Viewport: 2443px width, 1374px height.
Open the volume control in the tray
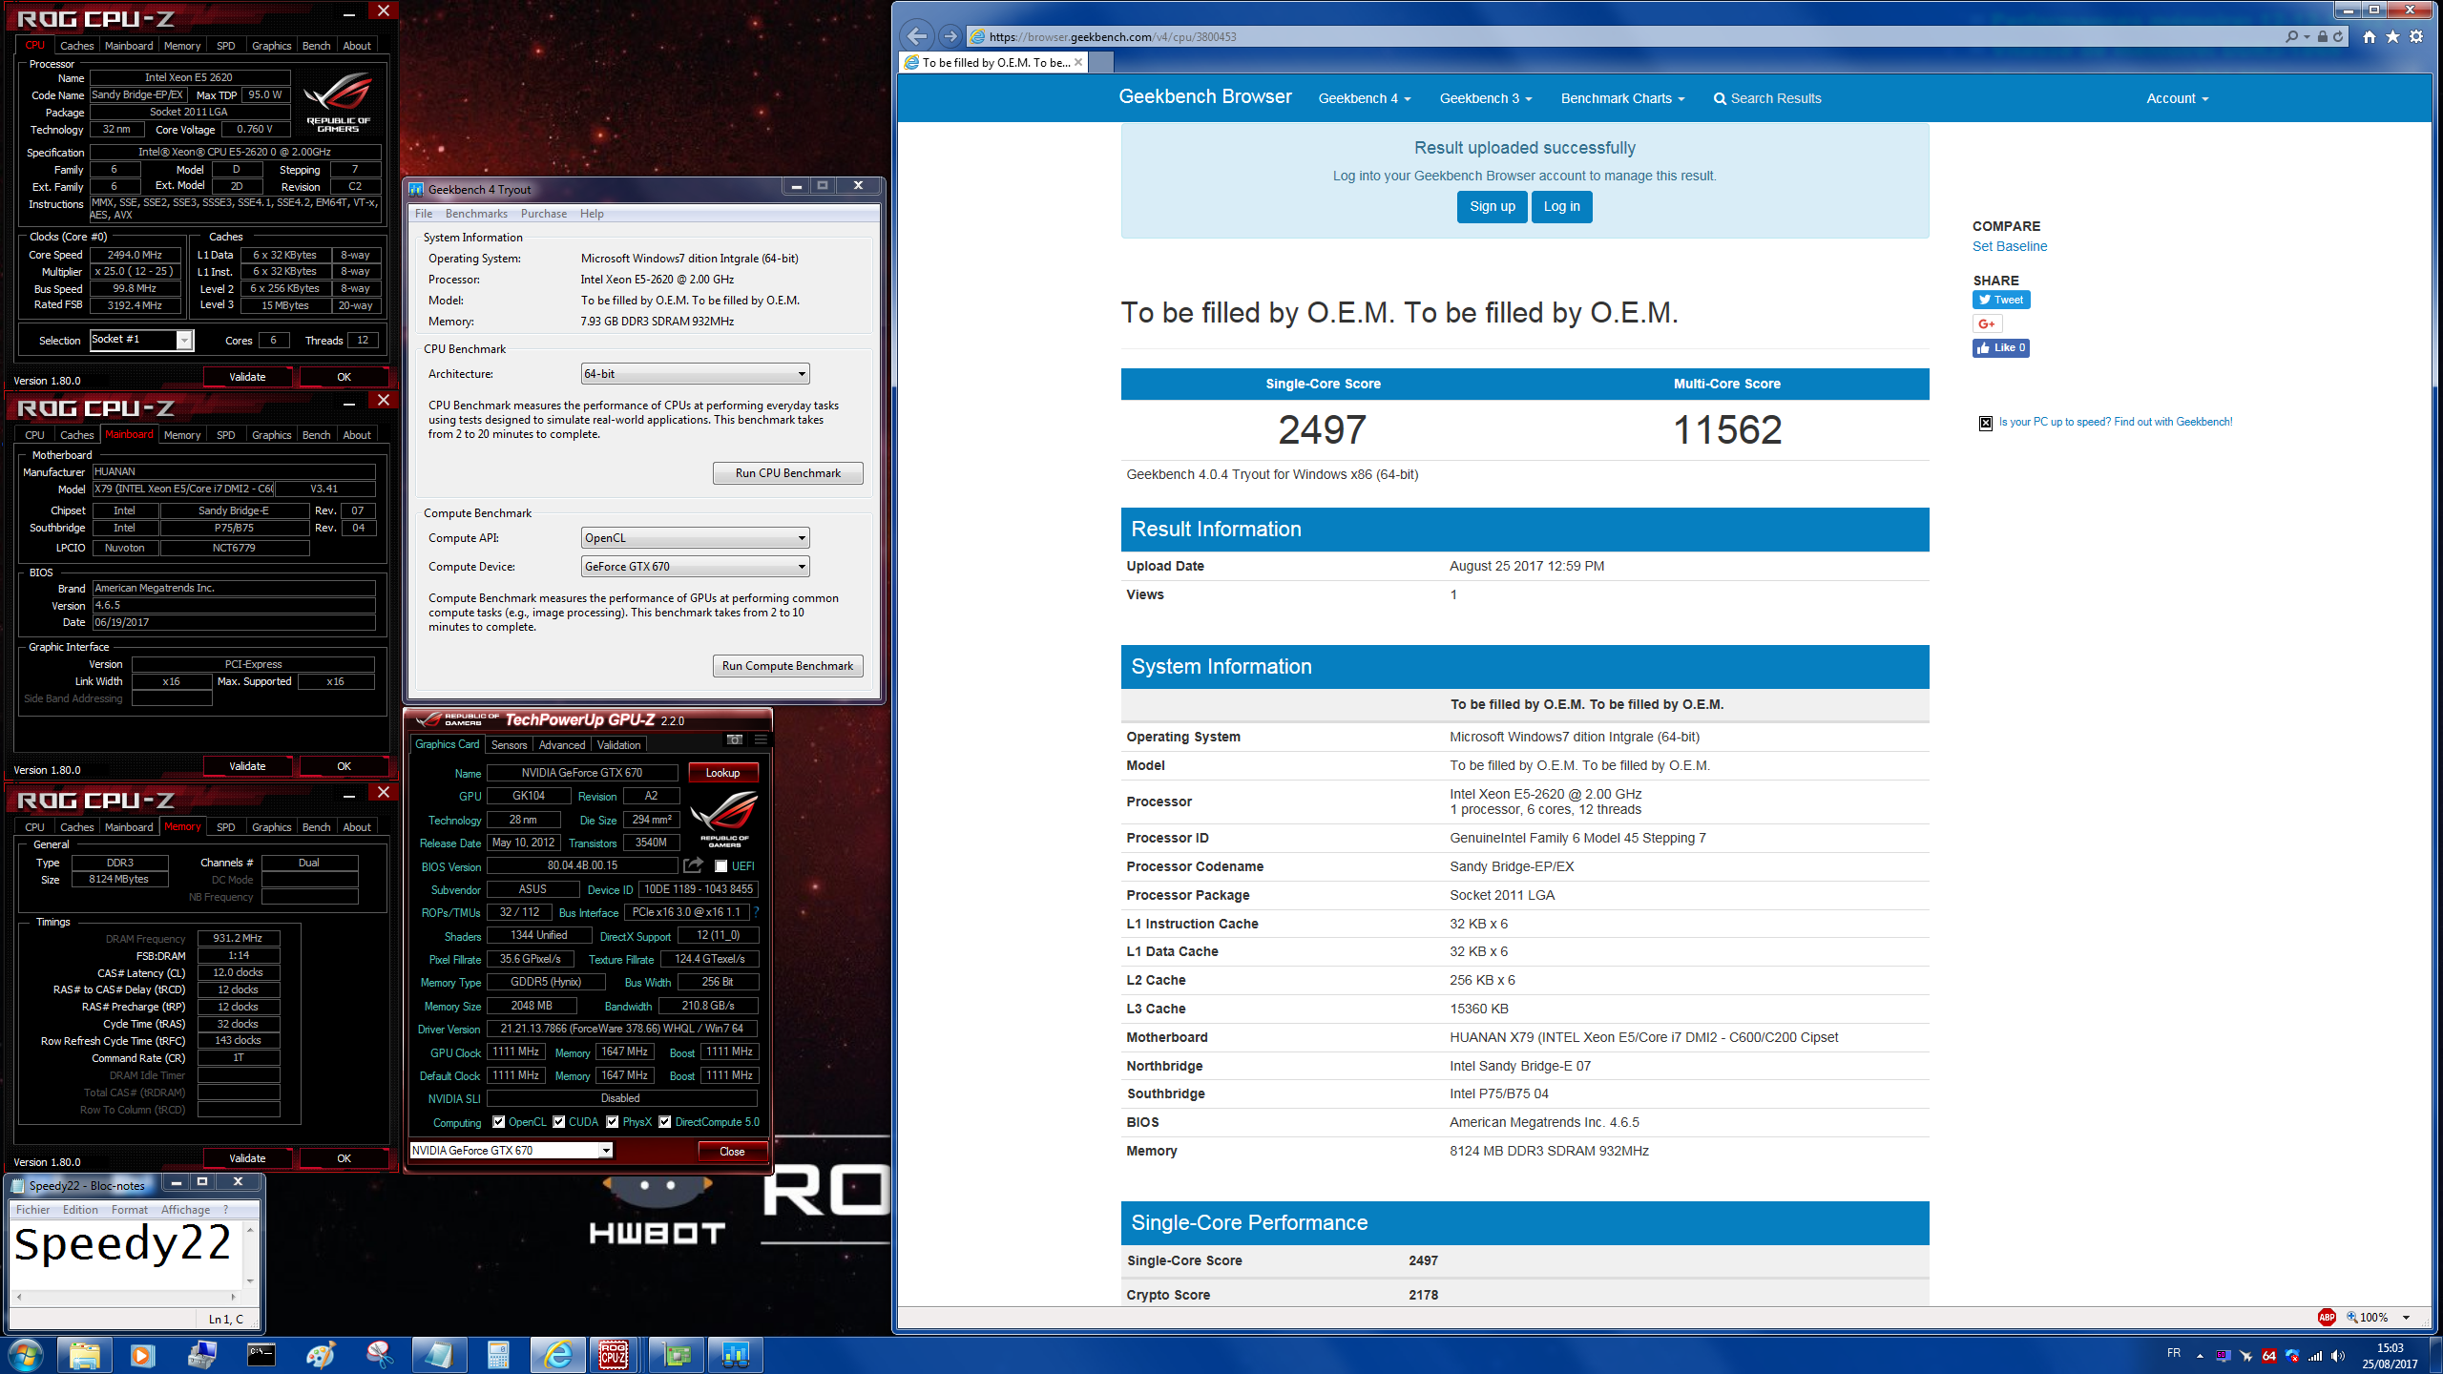pos(2338,1356)
